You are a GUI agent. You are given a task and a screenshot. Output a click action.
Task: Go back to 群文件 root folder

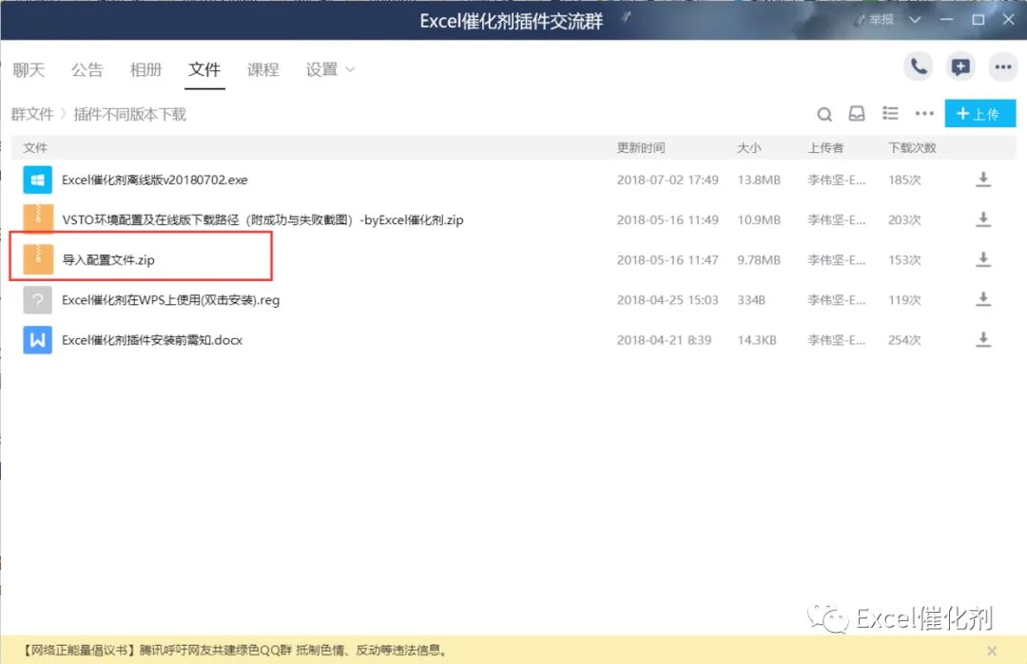tap(32, 115)
